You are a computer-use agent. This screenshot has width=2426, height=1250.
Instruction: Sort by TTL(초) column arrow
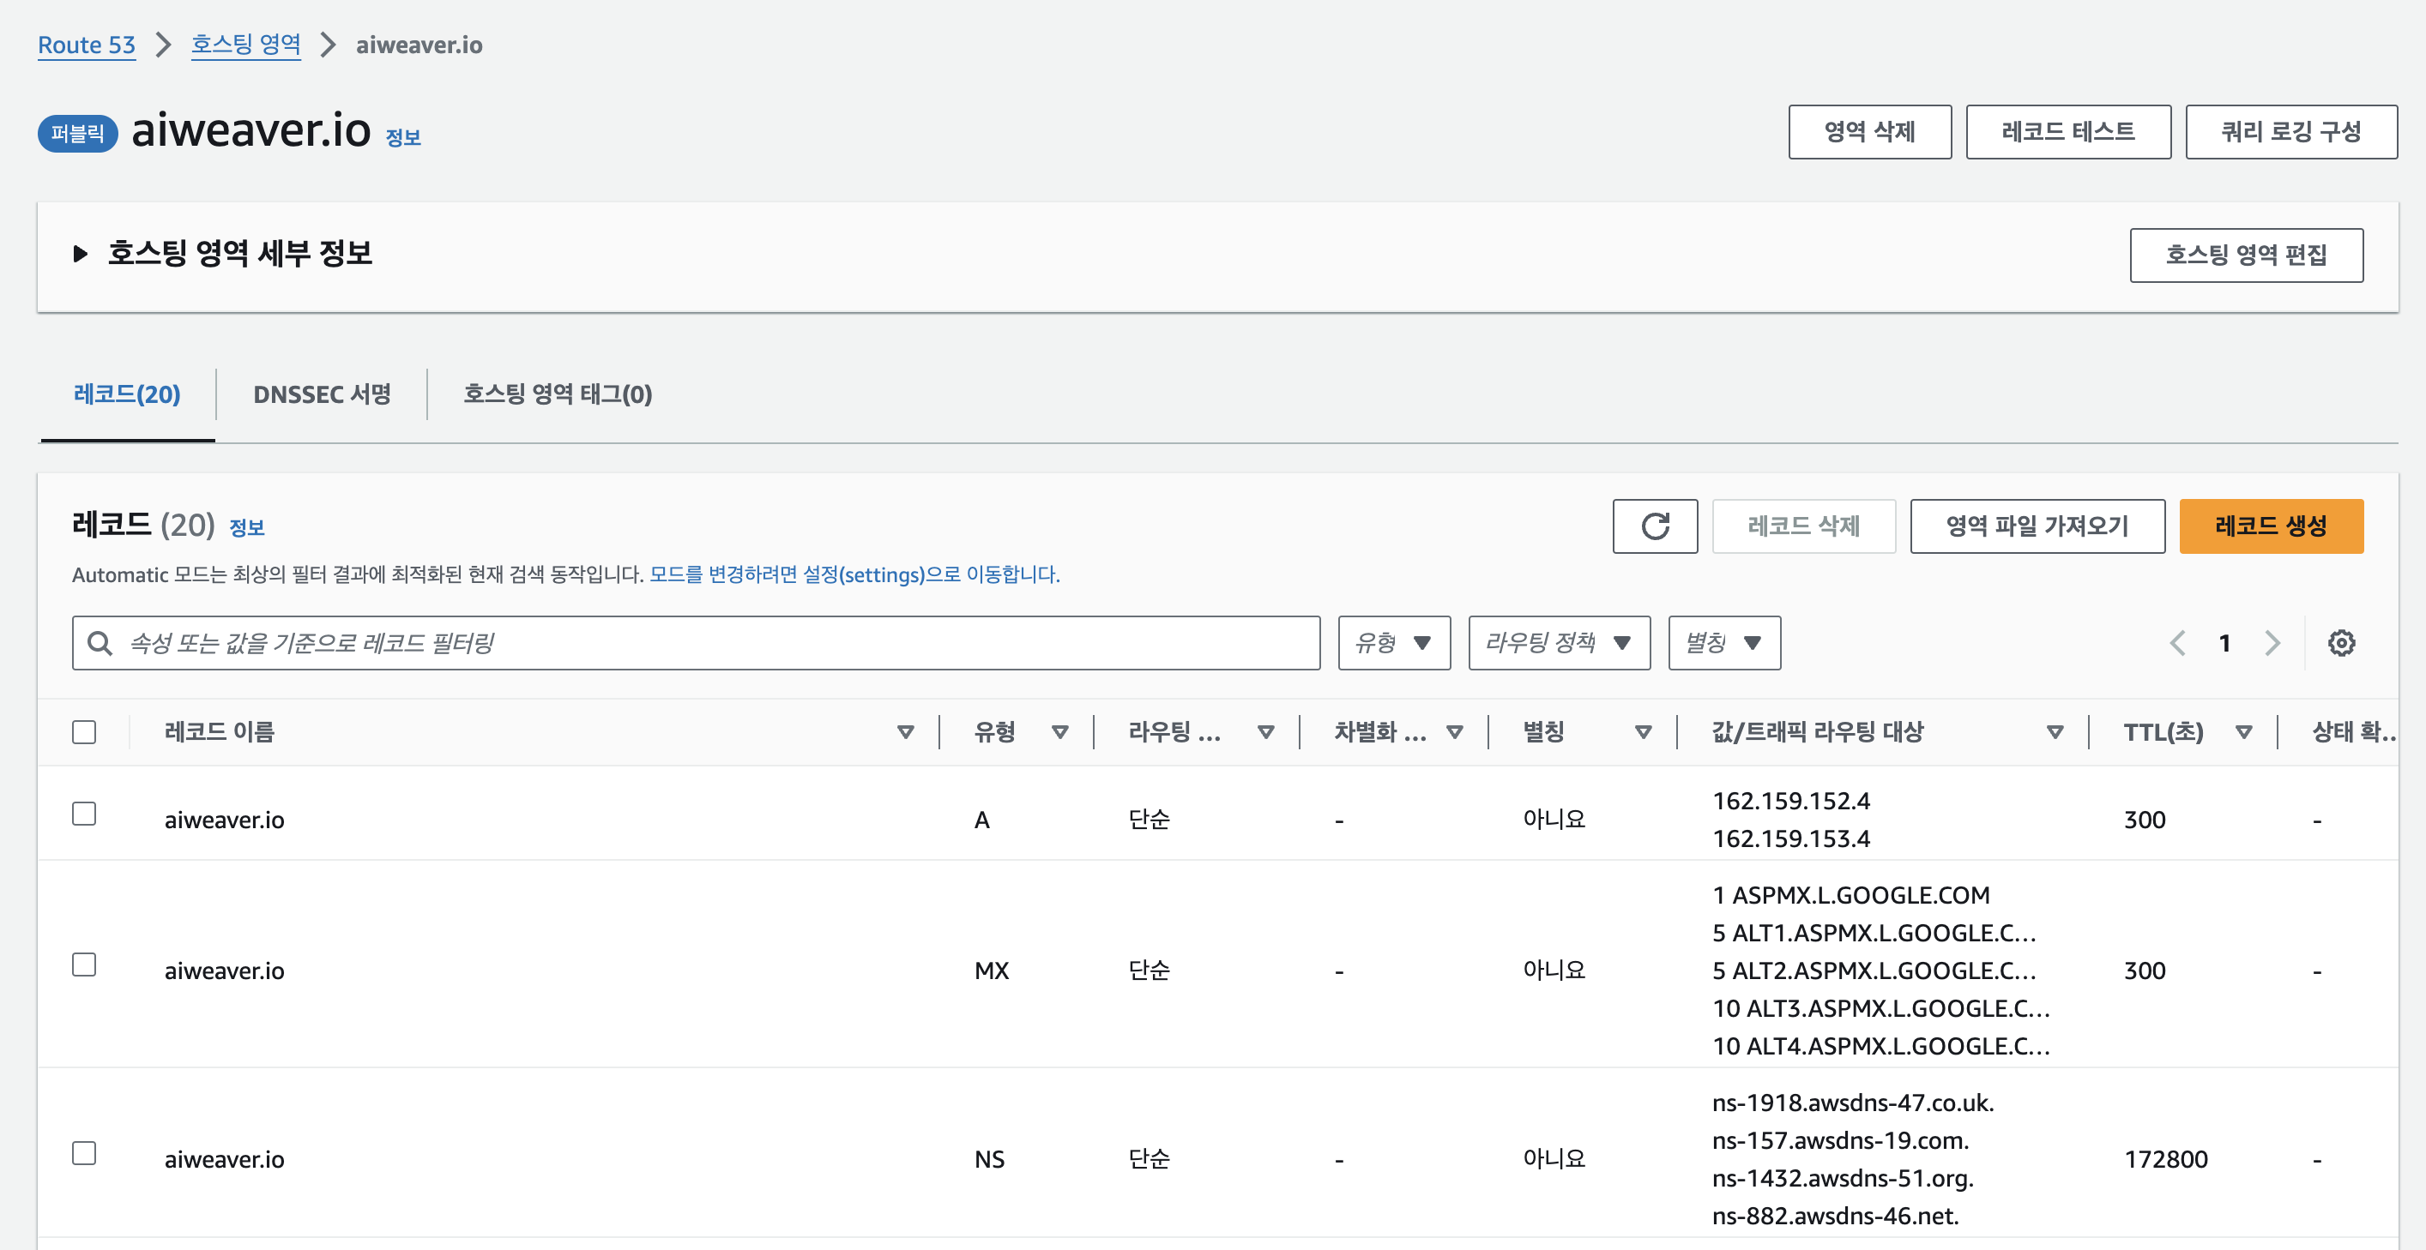tap(2243, 732)
